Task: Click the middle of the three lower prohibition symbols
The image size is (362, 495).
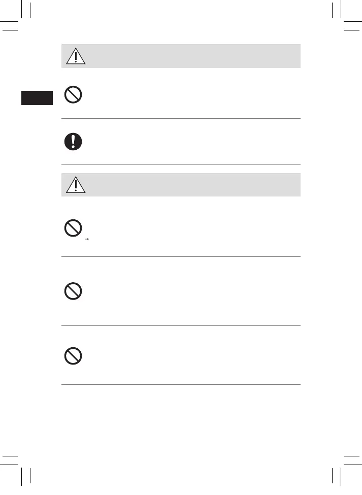Action: click(74, 291)
